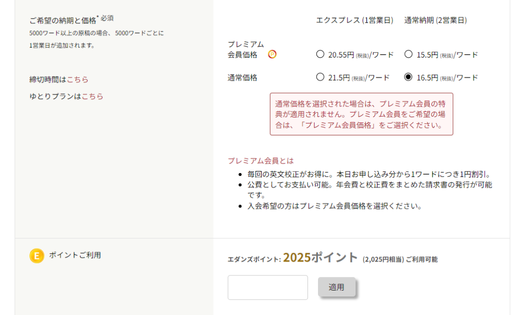Click the エクスプレス (1営業日) column header

[354, 20]
